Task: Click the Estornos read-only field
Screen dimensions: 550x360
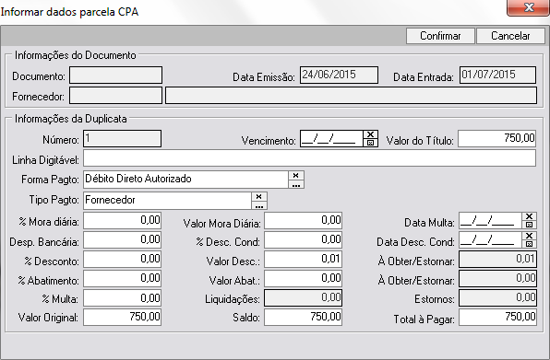Action: click(x=497, y=298)
